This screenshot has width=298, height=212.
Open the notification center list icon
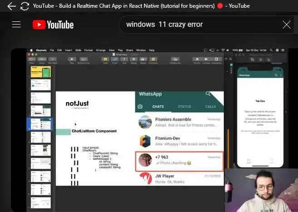pyautogui.click(x=283, y=50)
